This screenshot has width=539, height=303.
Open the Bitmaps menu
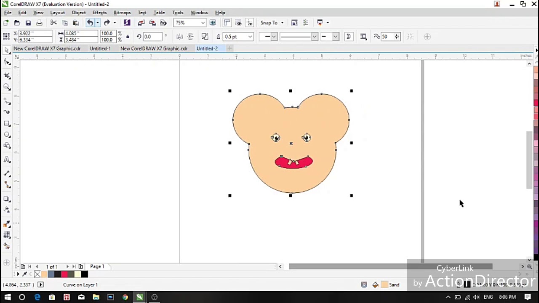click(x=122, y=13)
